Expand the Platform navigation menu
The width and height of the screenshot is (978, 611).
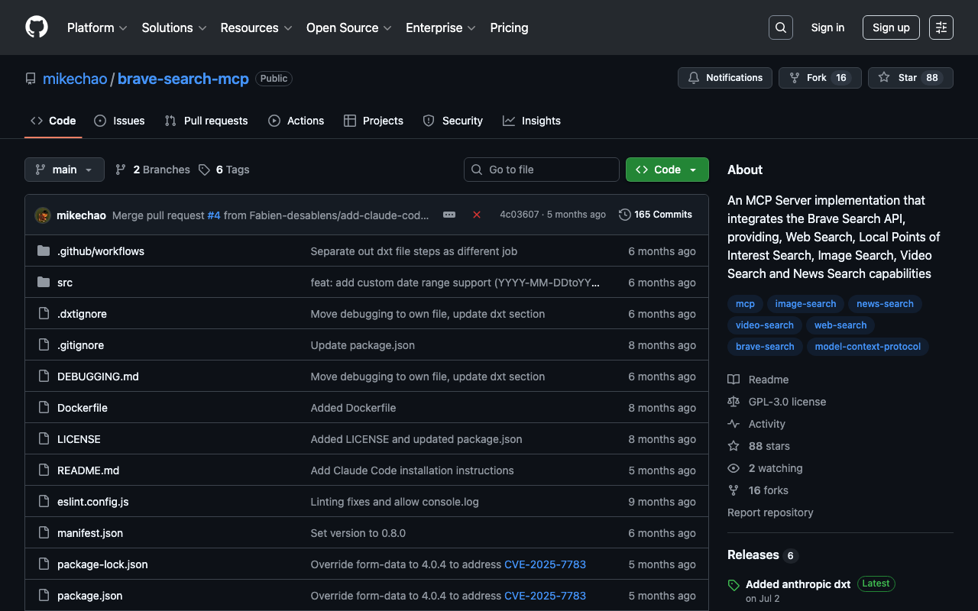[x=97, y=27]
